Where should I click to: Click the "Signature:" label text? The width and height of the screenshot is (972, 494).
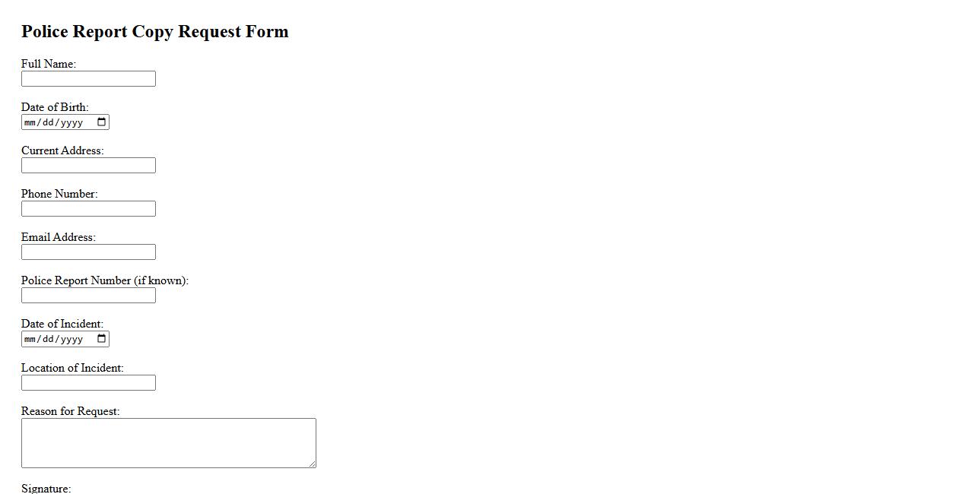pos(46,488)
